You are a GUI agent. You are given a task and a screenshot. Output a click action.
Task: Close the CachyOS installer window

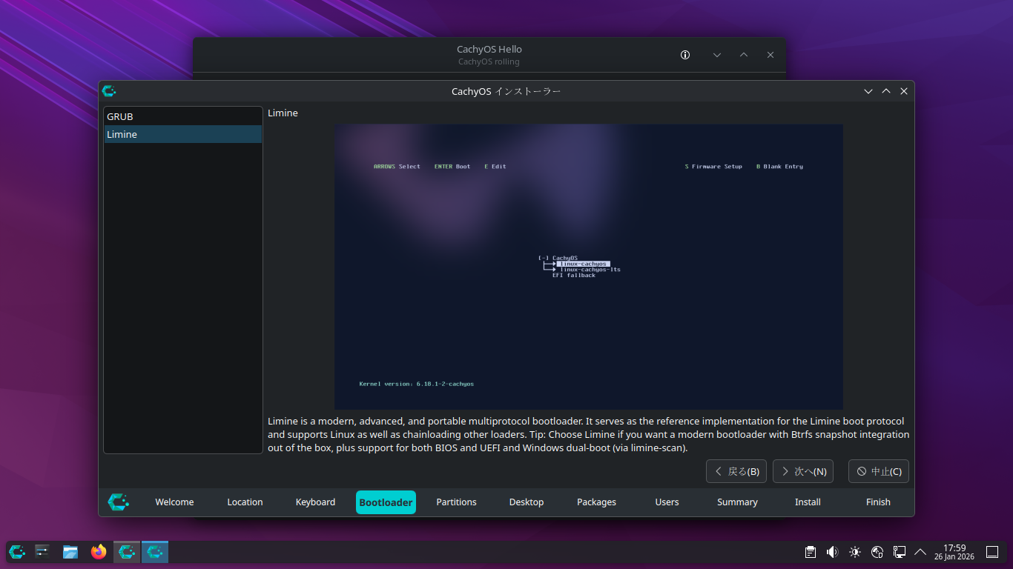[x=904, y=91]
